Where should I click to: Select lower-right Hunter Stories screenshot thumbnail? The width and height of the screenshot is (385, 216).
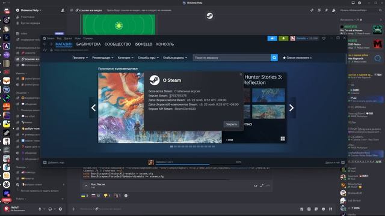[x=269, y=112]
